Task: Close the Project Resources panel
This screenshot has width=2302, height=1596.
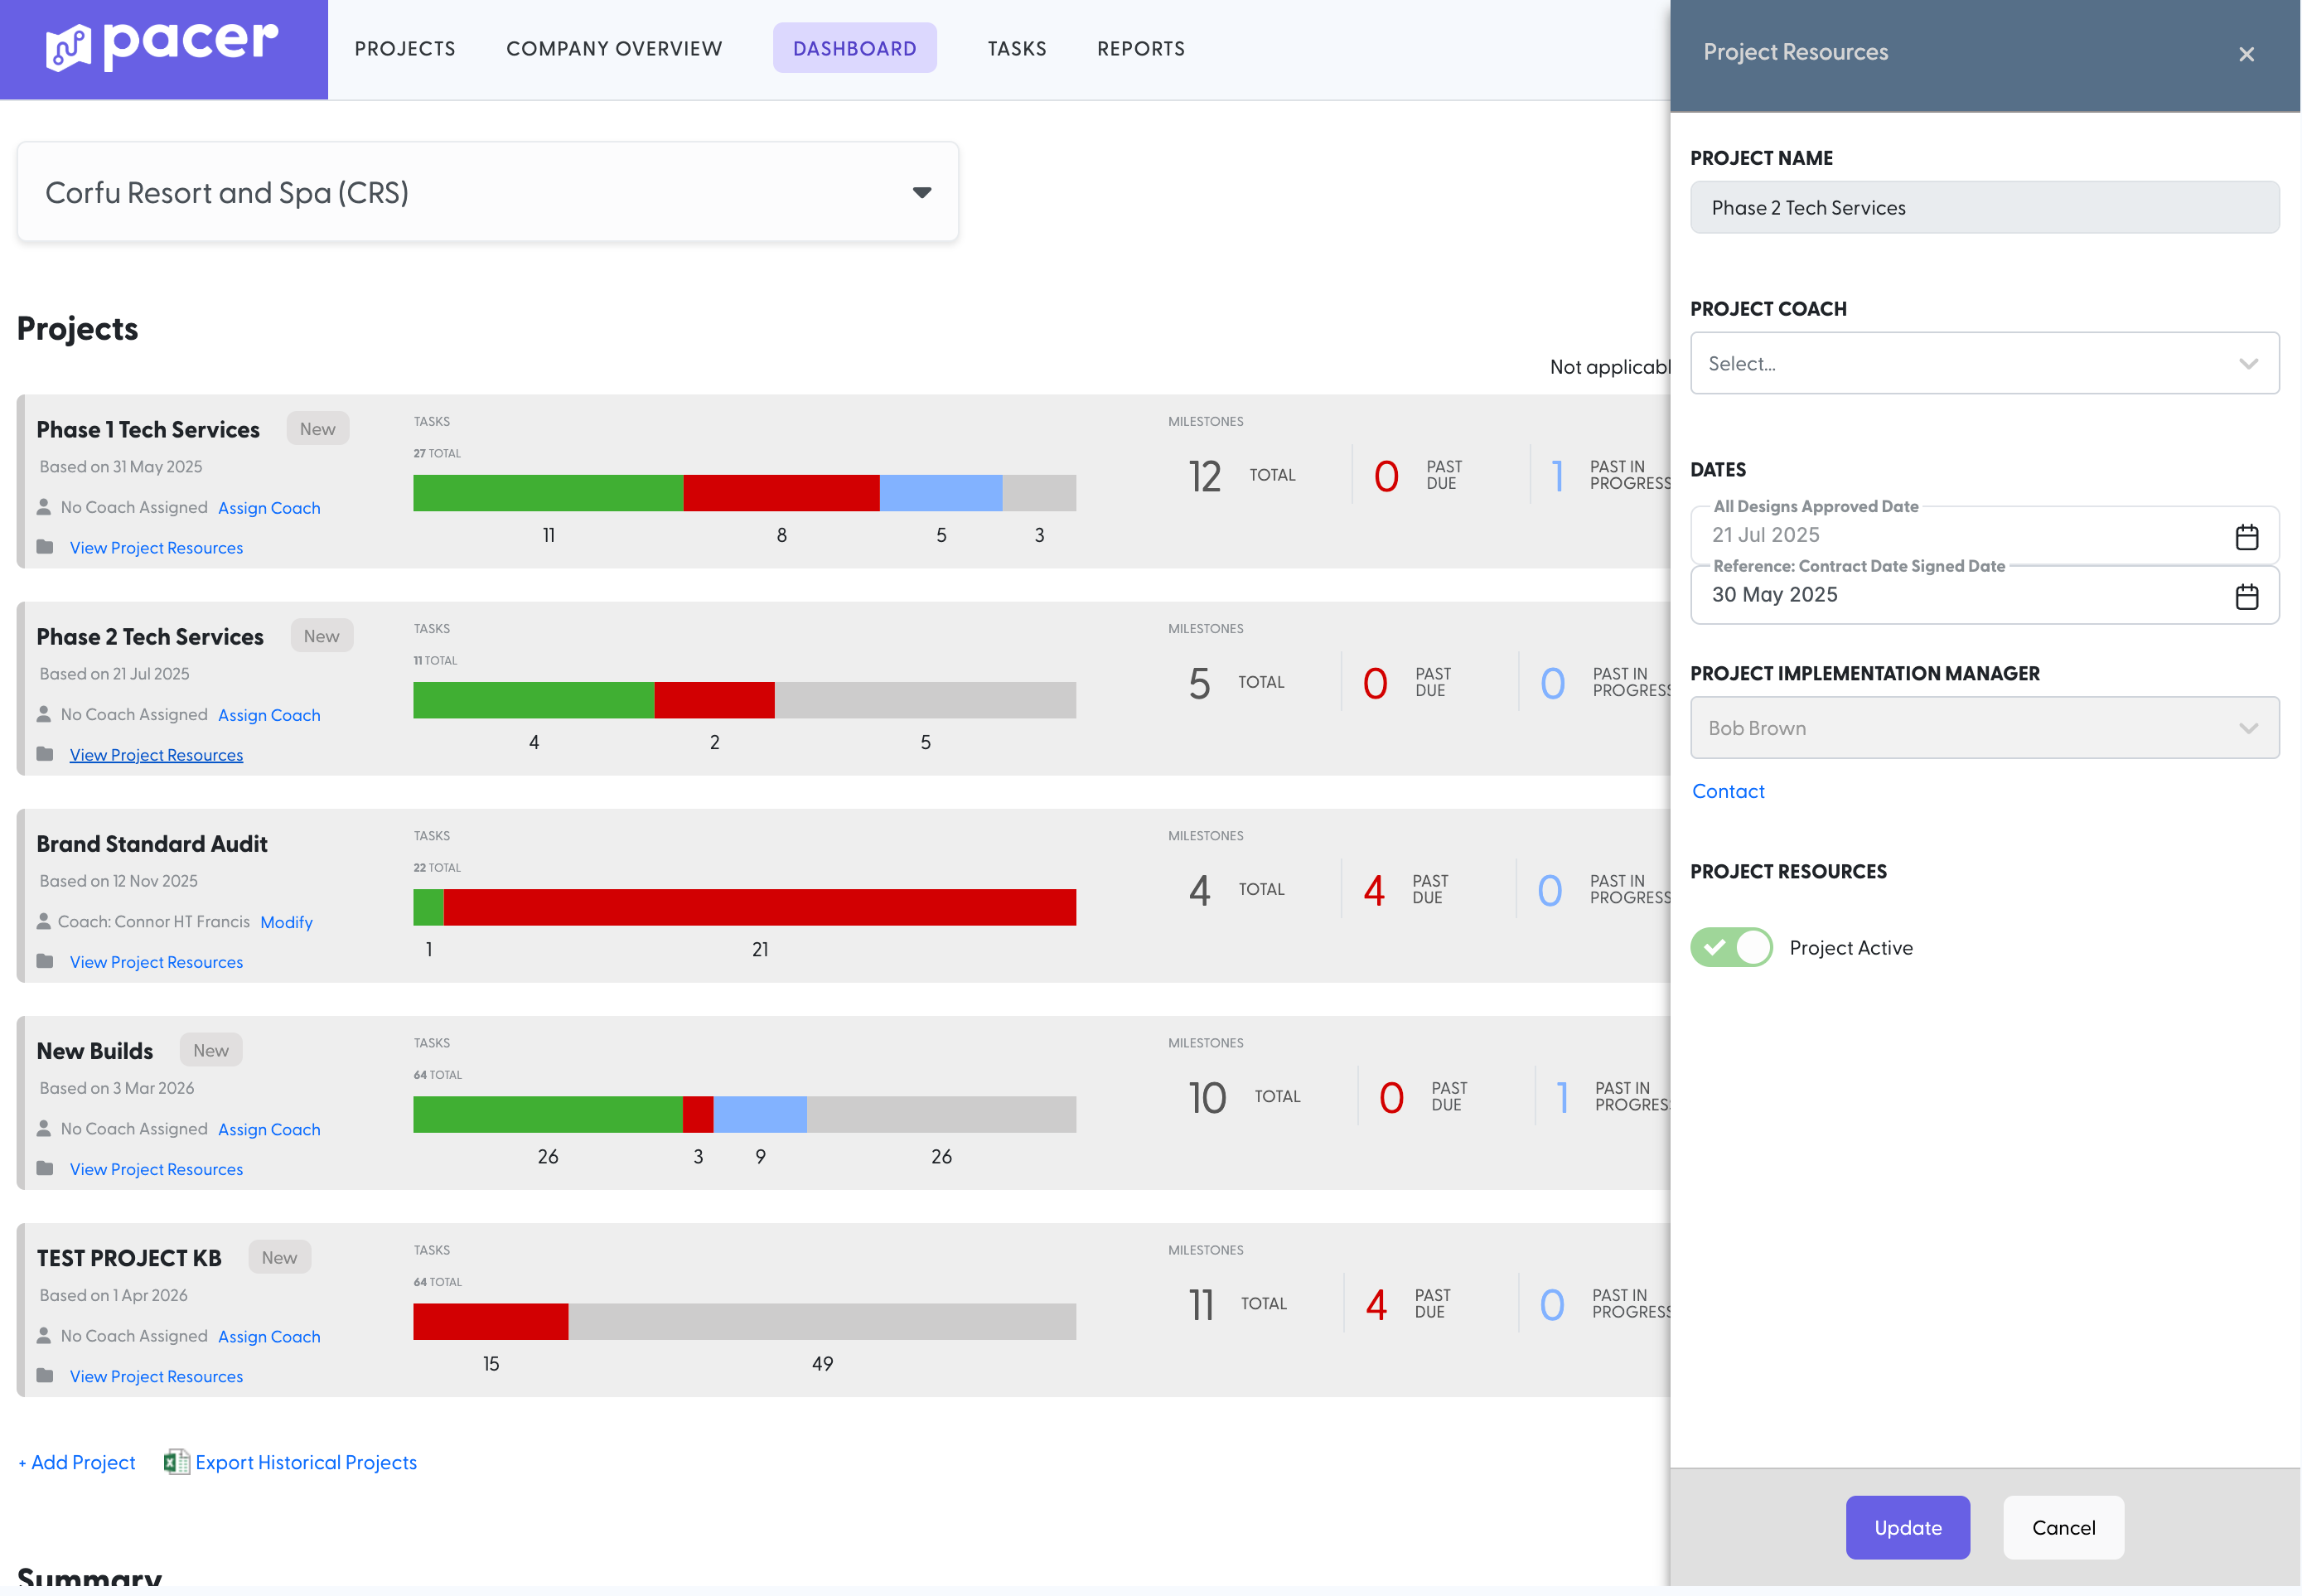Action: 2247,54
